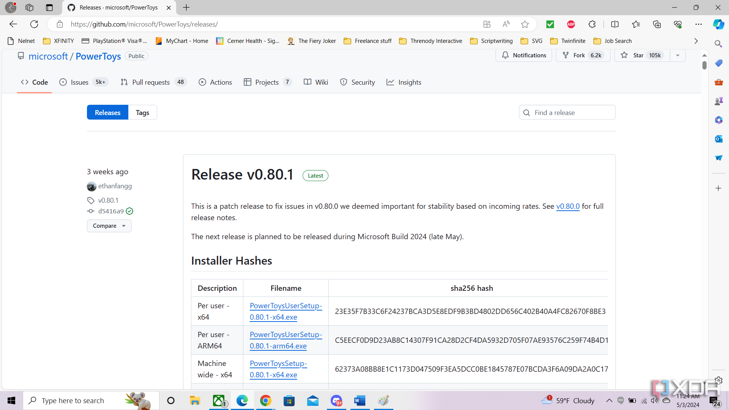The height and width of the screenshot is (410, 729).
Task: Open the Wiki tab
Action: [316, 82]
